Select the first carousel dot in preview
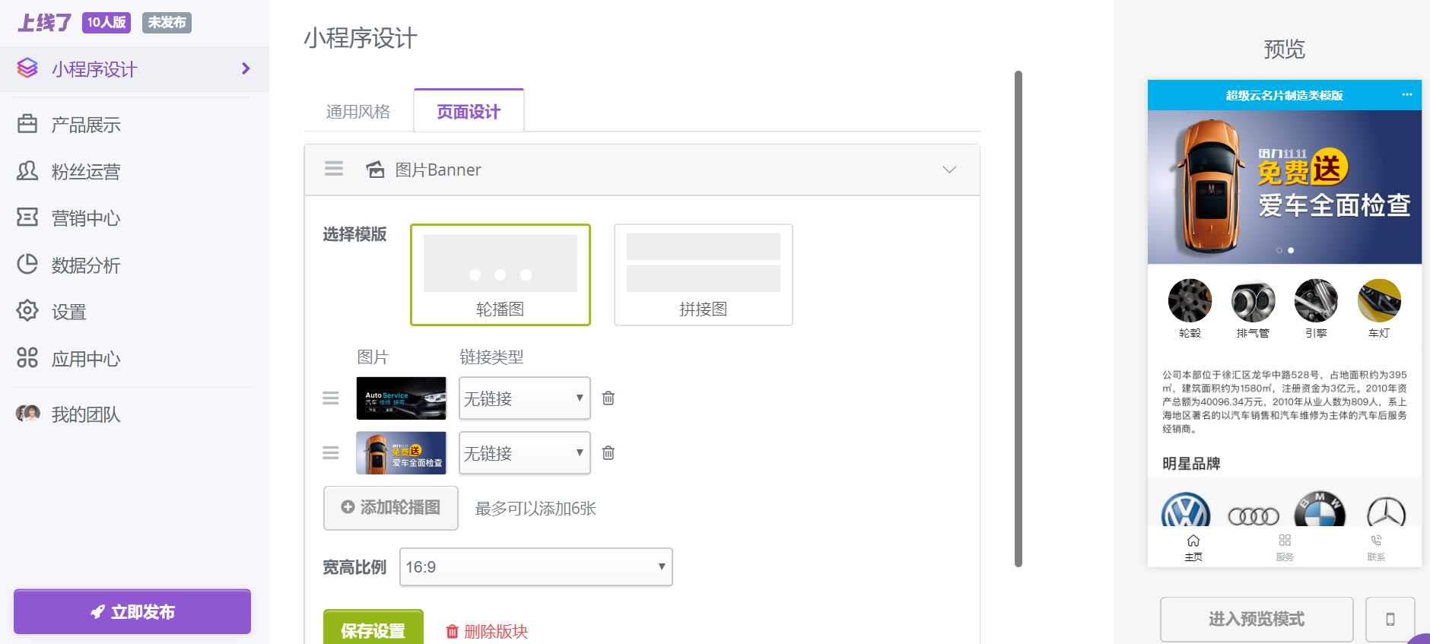 (1279, 250)
